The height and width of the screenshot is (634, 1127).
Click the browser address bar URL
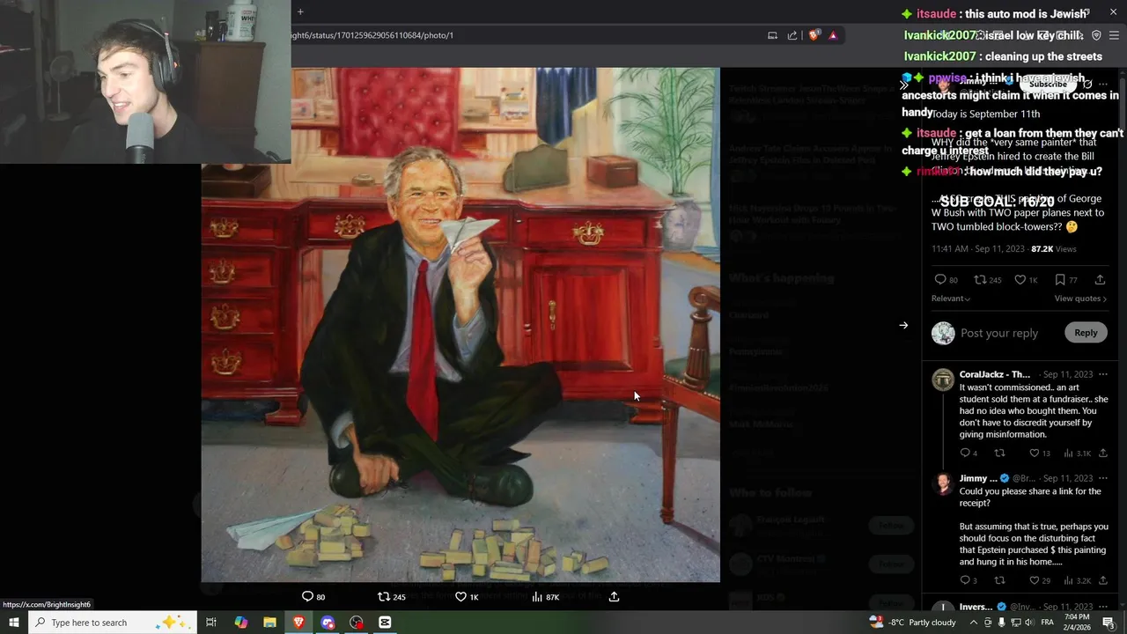coord(372,35)
